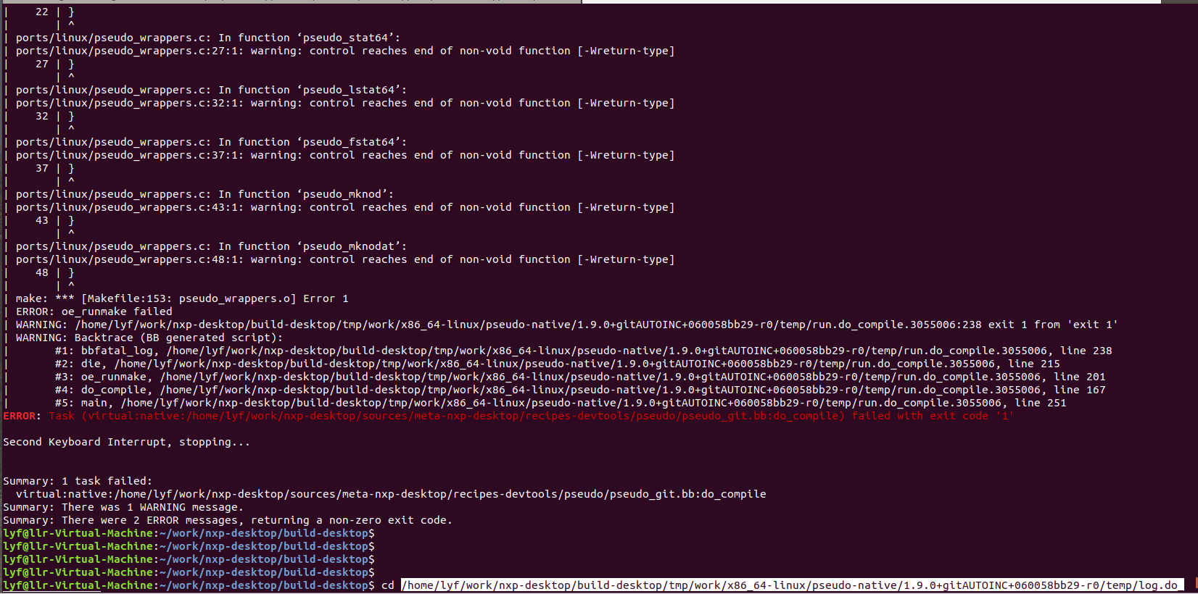Screen dimensions: 1198x594
Task: Click the line "In function 'pseudo_lstat64'"
Action: coord(211,90)
